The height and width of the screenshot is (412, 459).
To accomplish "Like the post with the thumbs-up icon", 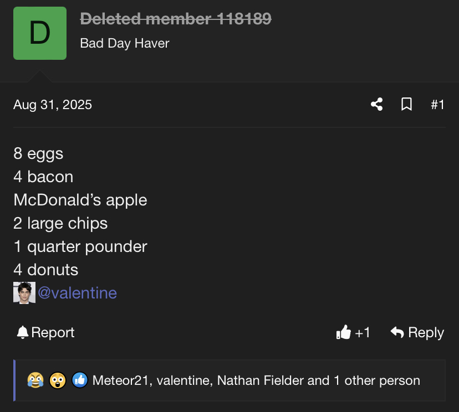I will click(343, 332).
